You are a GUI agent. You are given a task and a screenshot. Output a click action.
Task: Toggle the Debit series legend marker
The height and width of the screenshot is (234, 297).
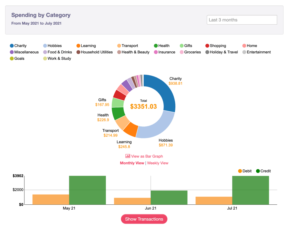[240, 171]
